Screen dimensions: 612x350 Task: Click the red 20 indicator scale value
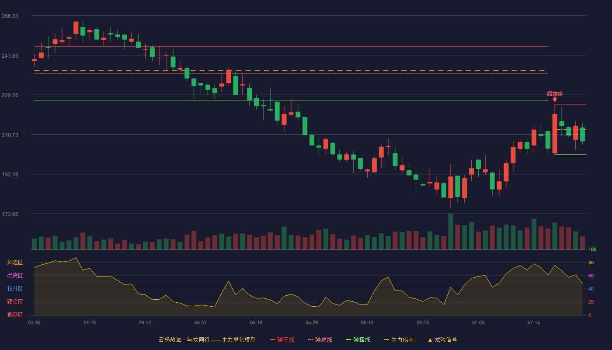pos(591,302)
